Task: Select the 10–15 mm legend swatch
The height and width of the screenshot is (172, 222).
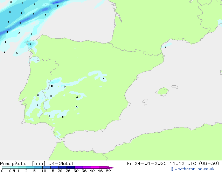Action: click(x=47, y=167)
